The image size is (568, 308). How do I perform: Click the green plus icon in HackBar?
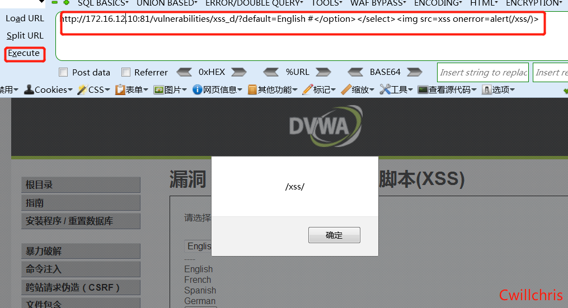(x=66, y=3)
